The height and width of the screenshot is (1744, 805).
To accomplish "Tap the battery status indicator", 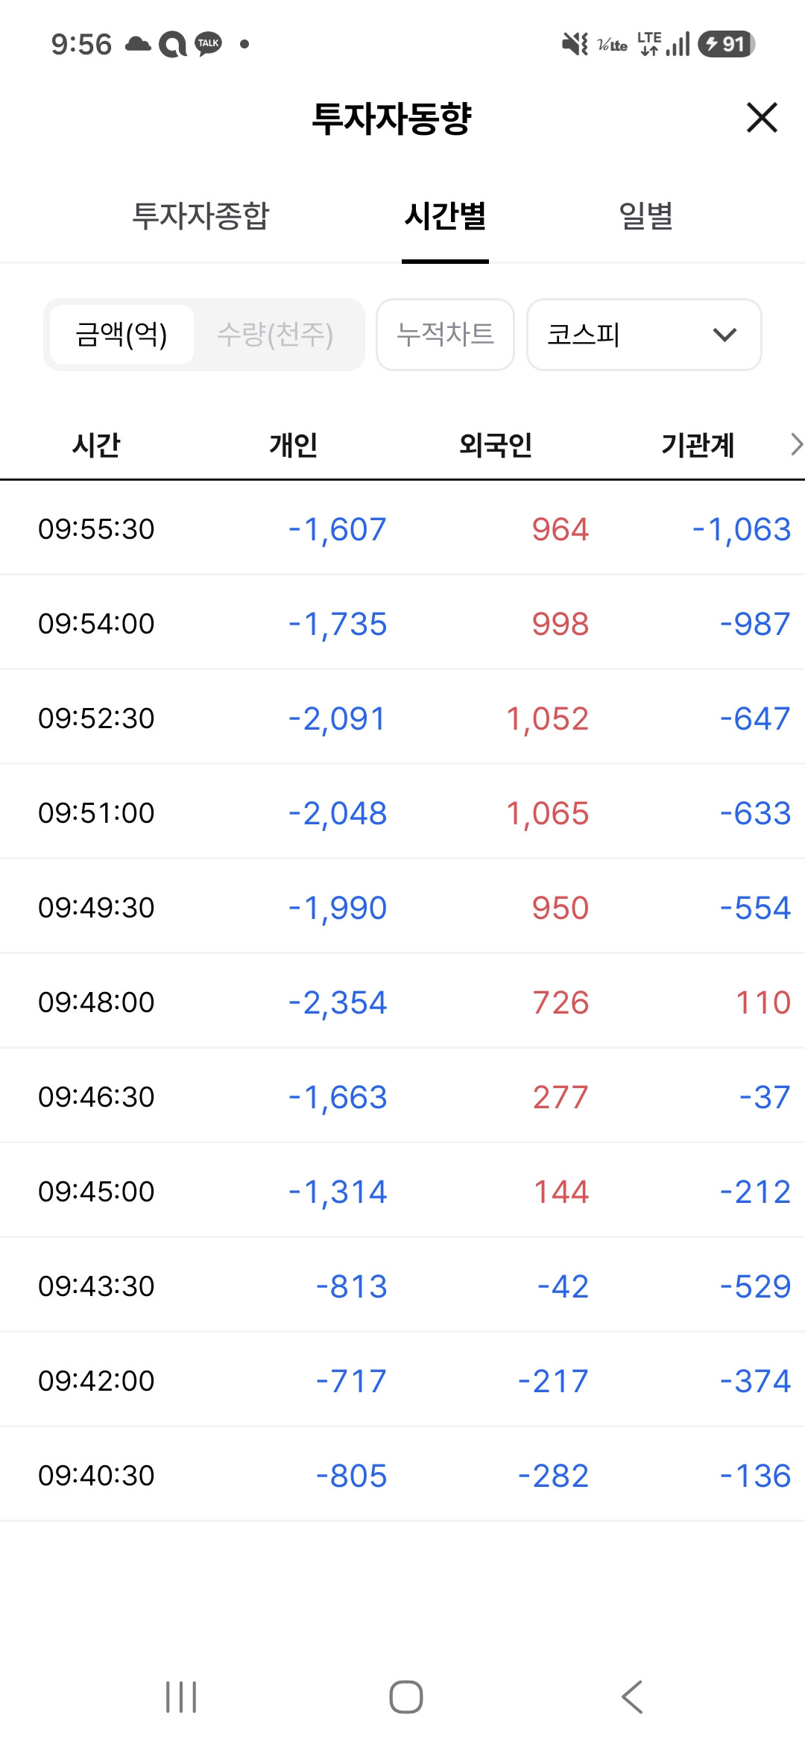I will (727, 44).
